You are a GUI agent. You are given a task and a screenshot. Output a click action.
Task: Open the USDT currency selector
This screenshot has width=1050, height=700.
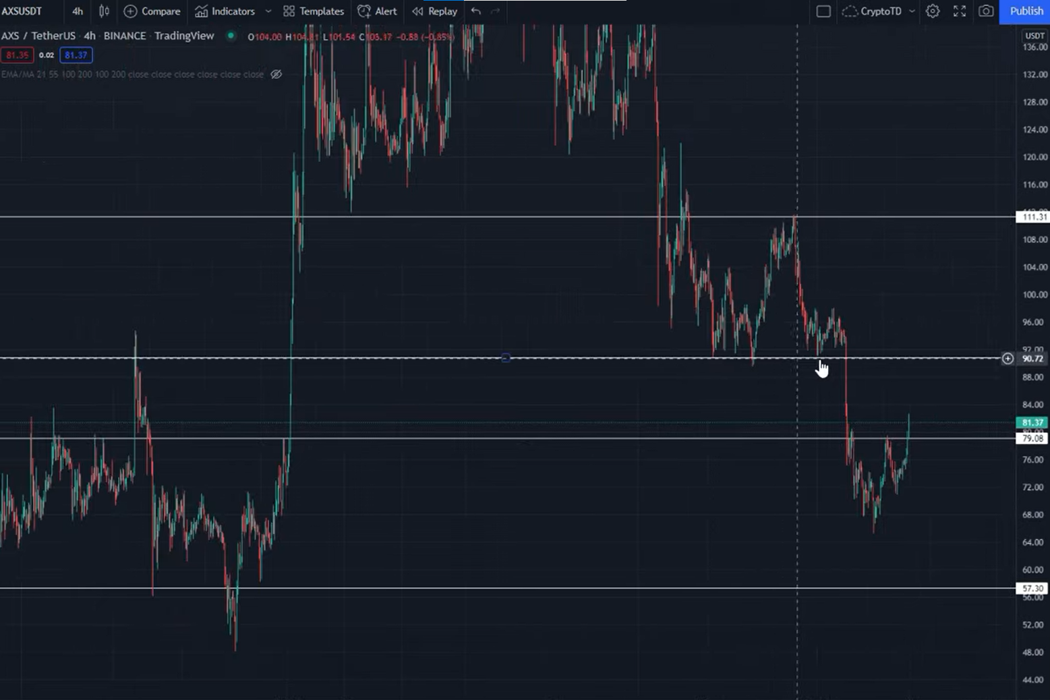[1034, 36]
